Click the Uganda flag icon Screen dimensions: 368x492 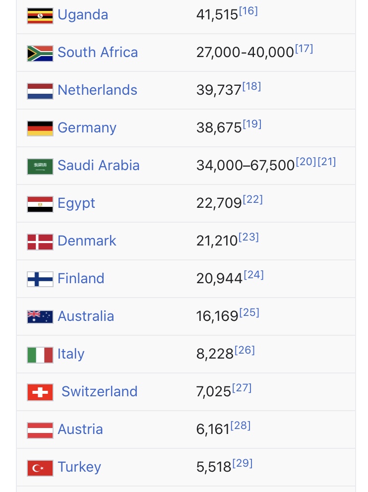(x=40, y=16)
